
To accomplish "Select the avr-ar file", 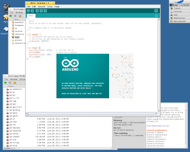I will tap(11, 92).
